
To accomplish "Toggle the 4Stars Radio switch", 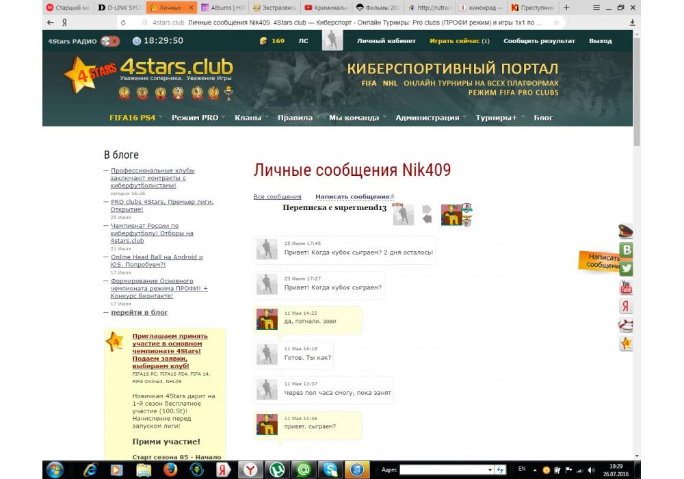I will tap(109, 41).
